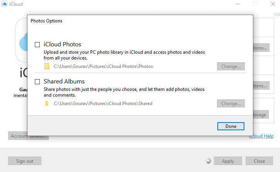
Task: Click the folder icon beside the Shared path
Action: [x=47, y=103]
